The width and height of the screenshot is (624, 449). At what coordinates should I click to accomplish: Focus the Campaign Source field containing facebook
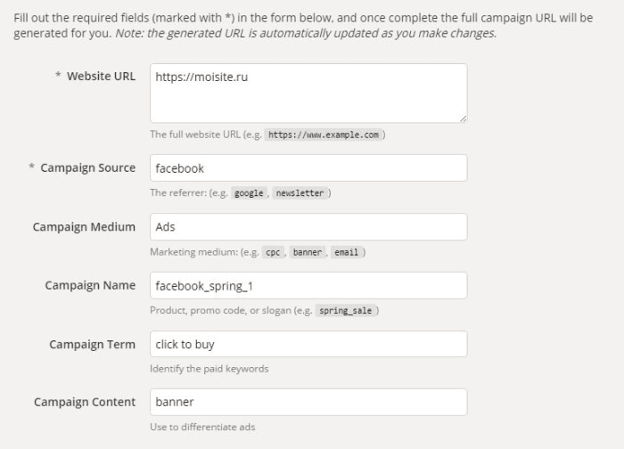308,167
